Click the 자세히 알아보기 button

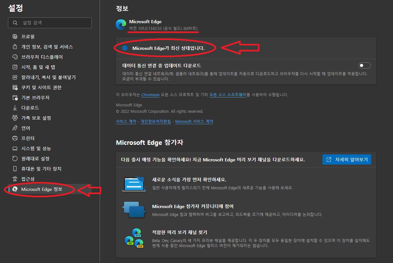click(x=347, y=159)
